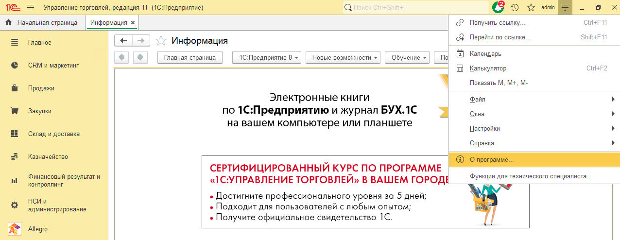Open the history clock icon
Image resolution: width=620 pixels, height=240 pixels.
point(515,8)
